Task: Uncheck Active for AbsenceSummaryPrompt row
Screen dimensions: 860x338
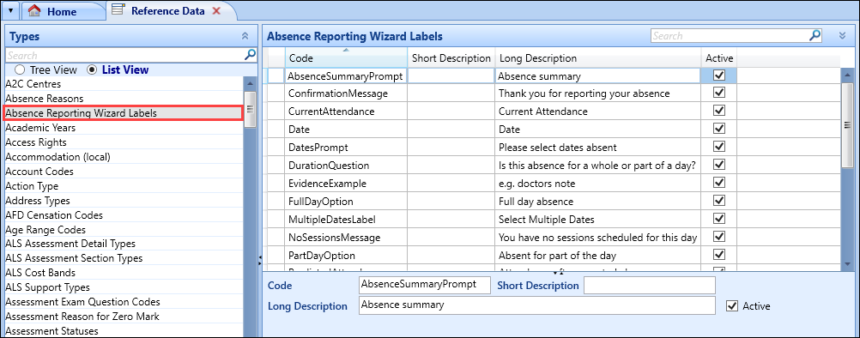Action: point(719,75)
